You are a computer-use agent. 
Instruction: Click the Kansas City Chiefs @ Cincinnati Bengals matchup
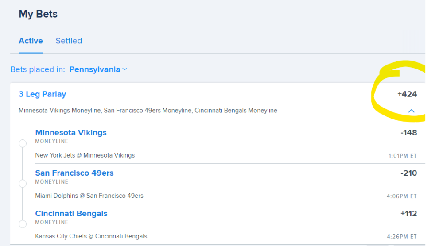pos(91,236)
